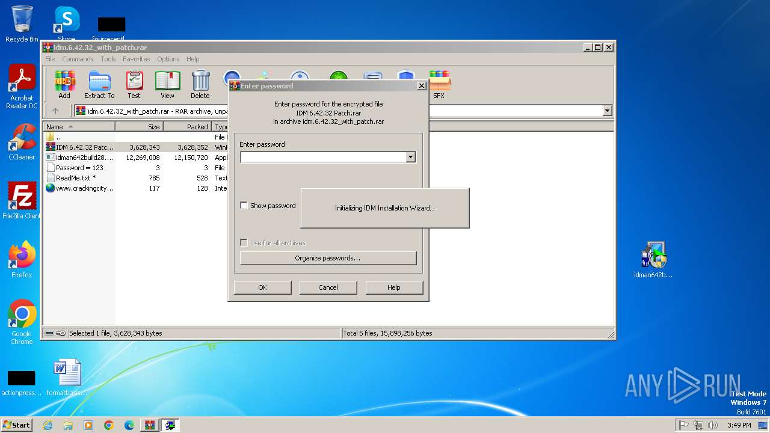The width and height of the screenshot is (770, 433).
Task: Open the Recycle Bin desktop icon
Action: [x=22, y=24]
